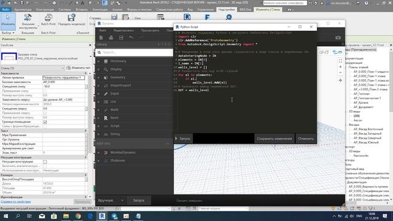Open the Windows Start menu
This screenshot has width=393, height=221.
pyautogui.click(x=6, y=216)
